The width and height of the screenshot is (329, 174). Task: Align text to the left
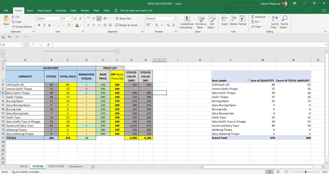(x=88, y=25)
